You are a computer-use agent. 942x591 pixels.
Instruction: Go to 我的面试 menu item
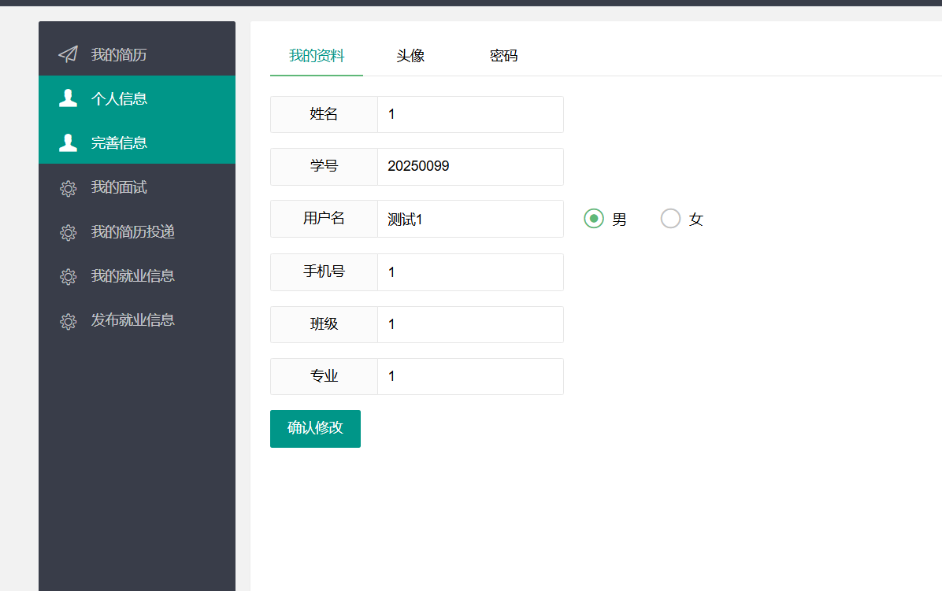point(119,187)
